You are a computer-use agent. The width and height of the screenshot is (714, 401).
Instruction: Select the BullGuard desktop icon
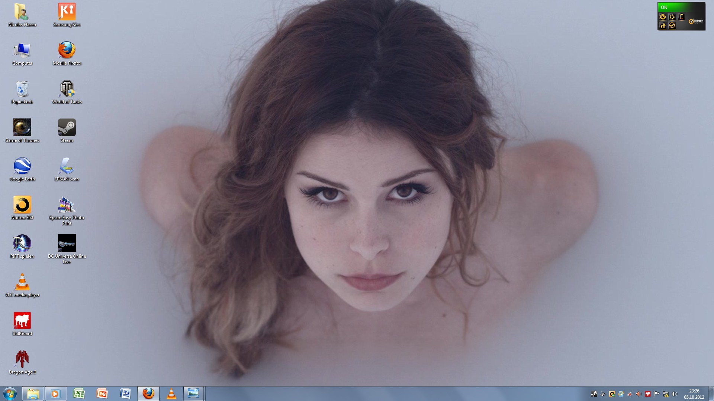click(x=22, y=320)
